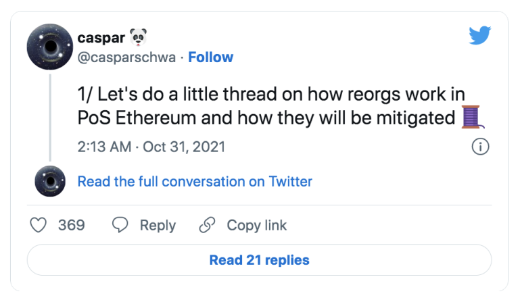Select the Reply text label

pyautogui.click(x=158, y=226)
